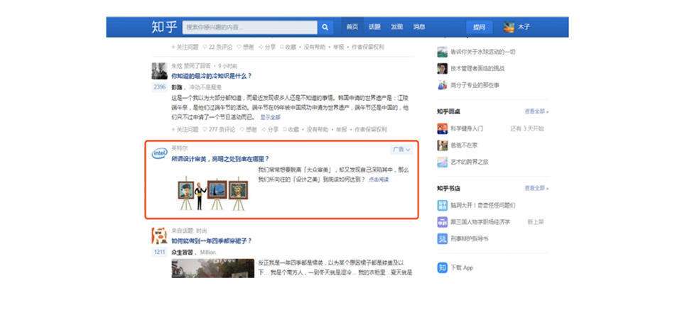Open the user avatar next to 木子
The image size is (682, 315).
(x=509, y=27)
